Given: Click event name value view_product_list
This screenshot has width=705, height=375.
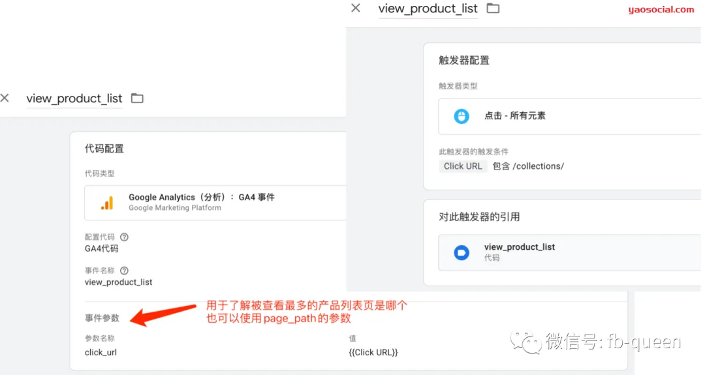Looking at the screenshot, I should [119, 282].
